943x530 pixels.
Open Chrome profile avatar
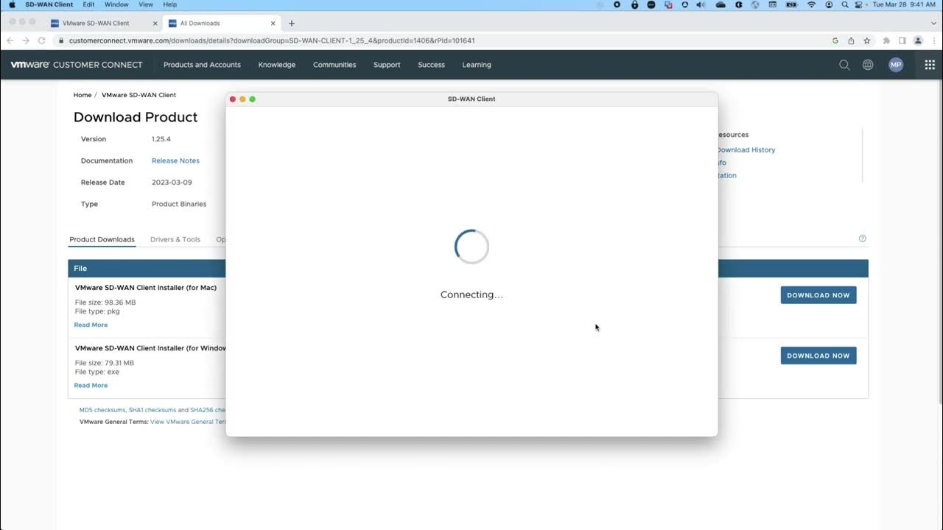point(918,40)
